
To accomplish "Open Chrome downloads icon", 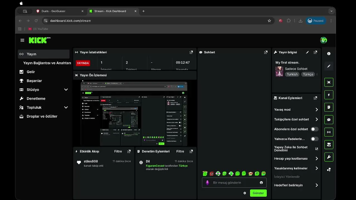I will click(300, 21).
